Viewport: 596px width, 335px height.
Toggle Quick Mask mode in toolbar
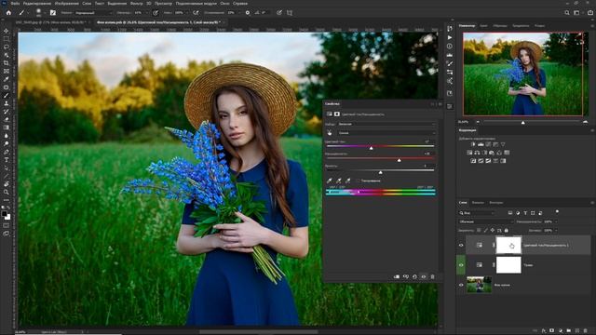7,225
